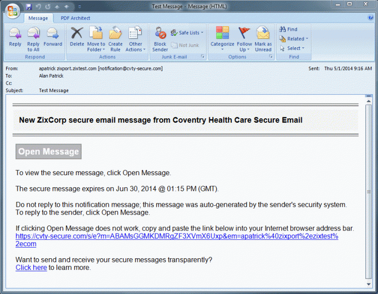378x294 pixels.
Task: Minimize the message window
Action: [338, 4]
